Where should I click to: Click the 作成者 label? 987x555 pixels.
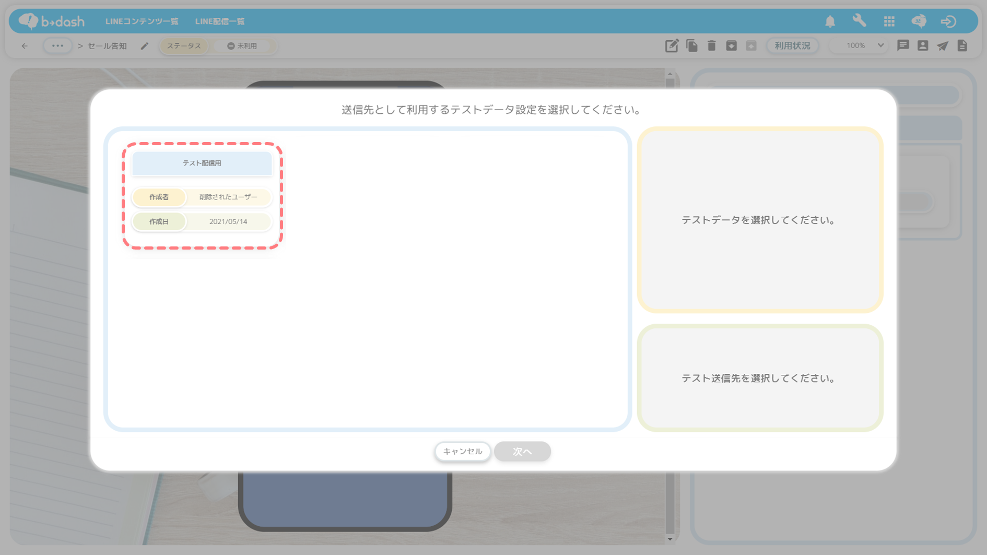(x=159, y=197)
